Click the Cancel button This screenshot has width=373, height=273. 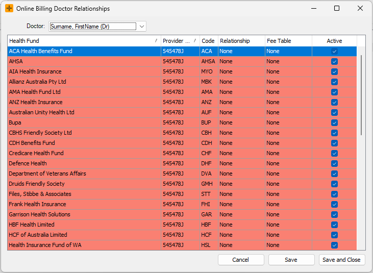tap(241, 260)
